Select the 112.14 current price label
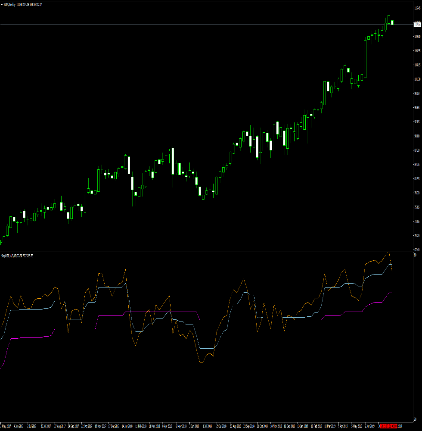Image resolution: width=422 pixels, height=431 pixels. 417,25
